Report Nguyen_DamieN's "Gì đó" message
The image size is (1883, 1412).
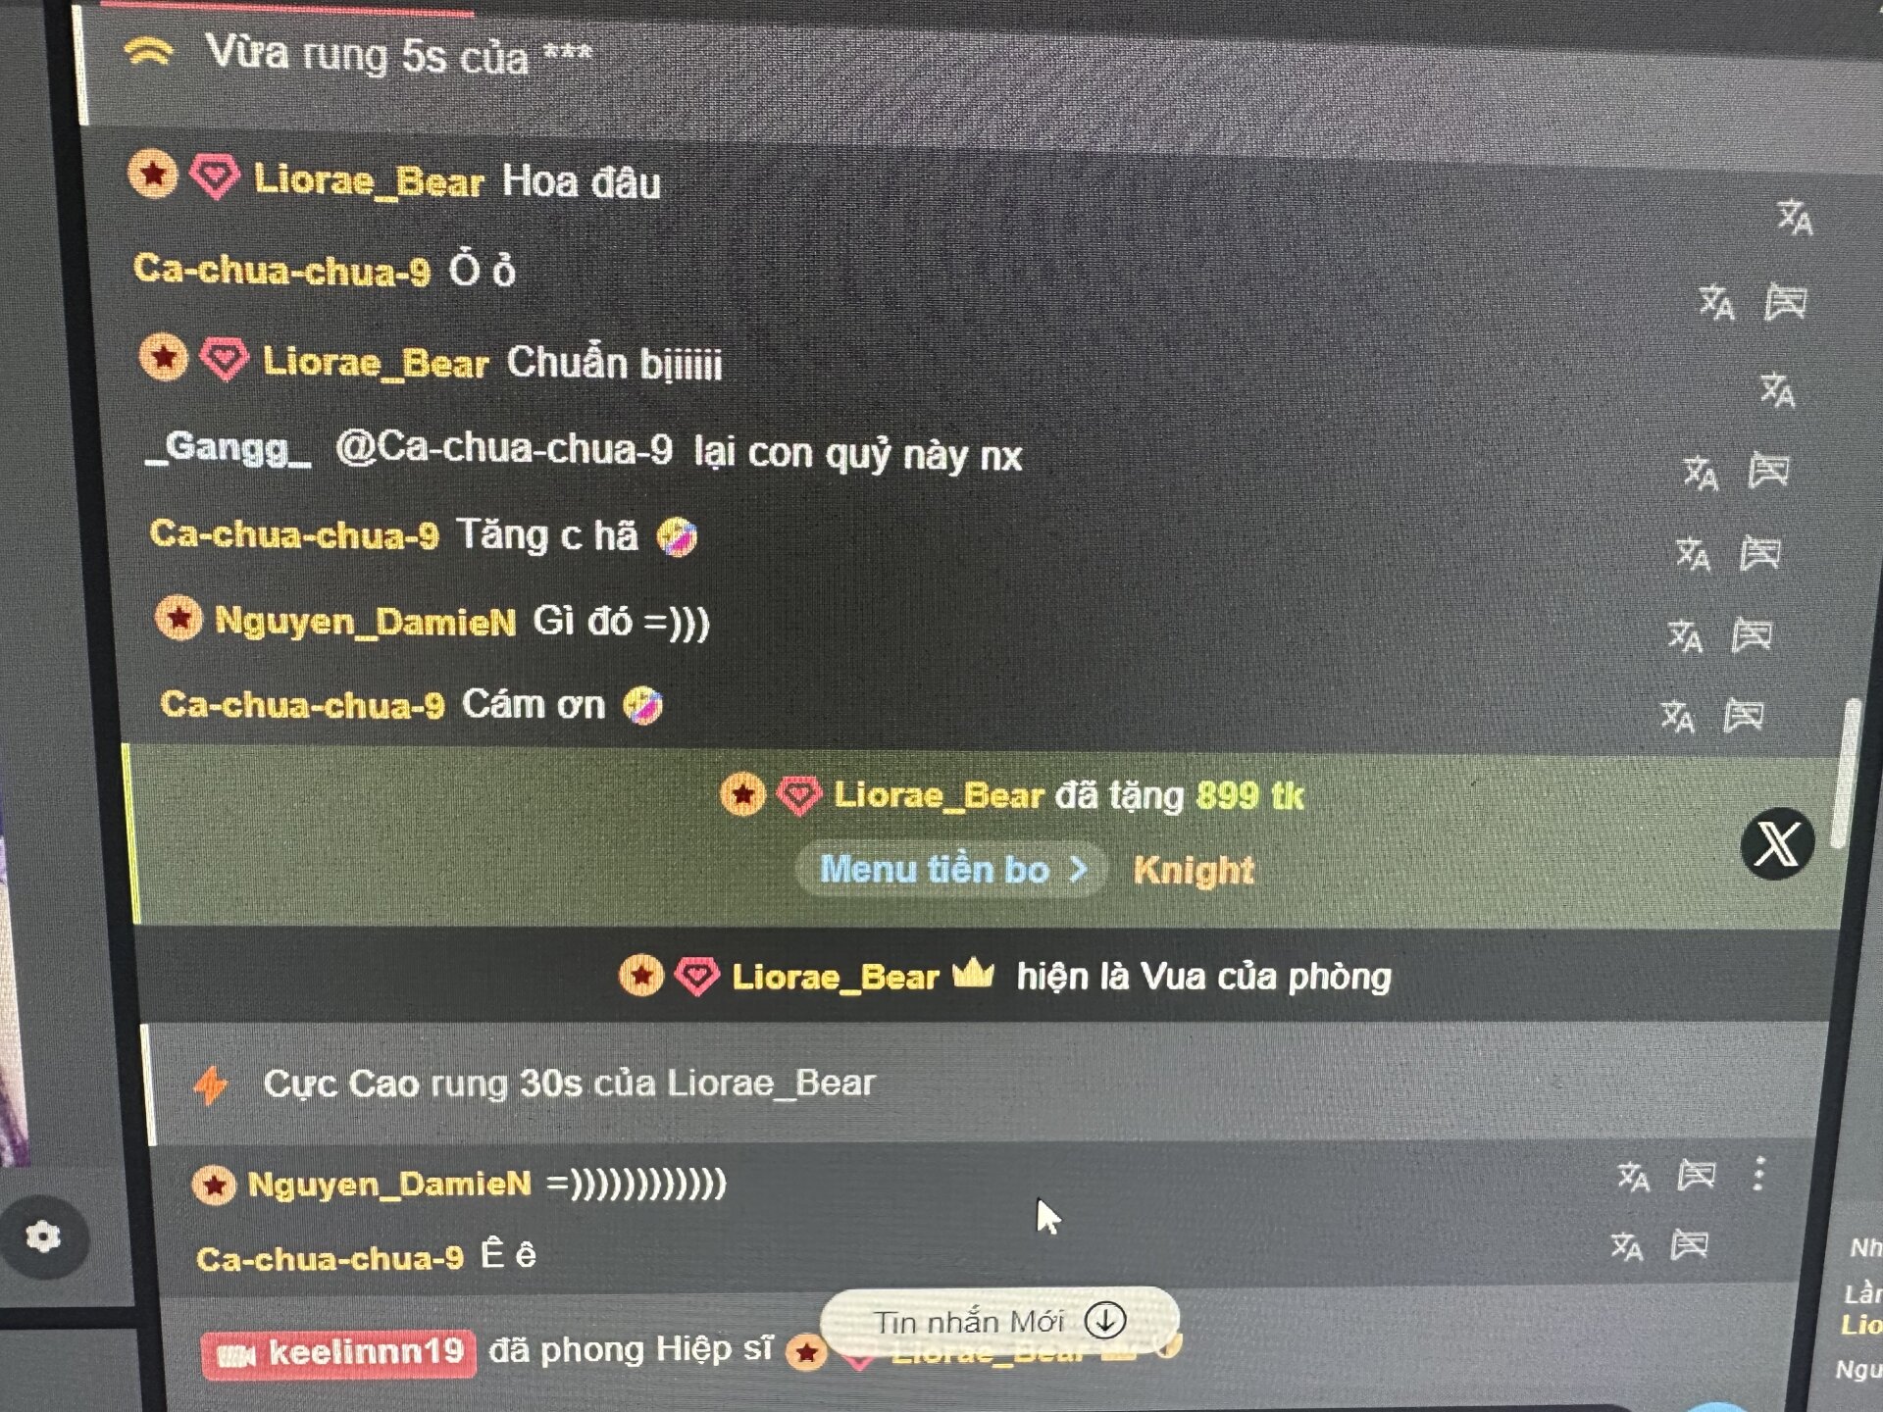pos(1752,635)
